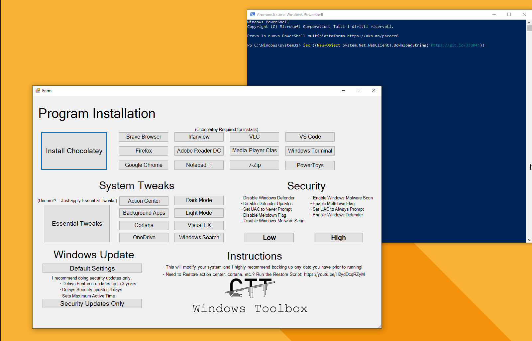Install Firefox

[143, 151]
